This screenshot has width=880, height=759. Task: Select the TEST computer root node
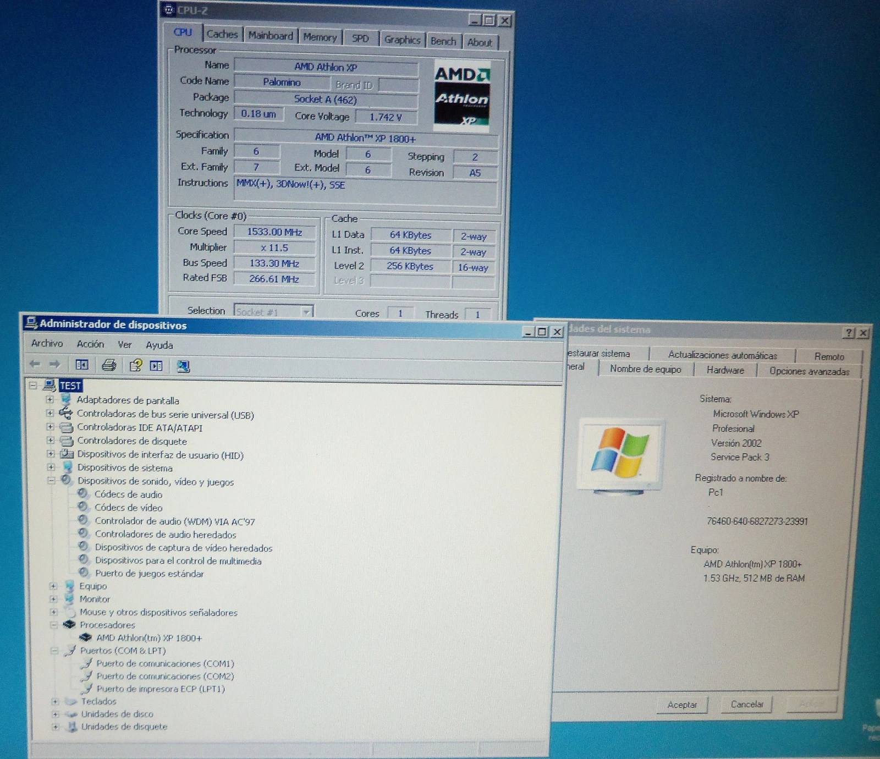[70, 386]
